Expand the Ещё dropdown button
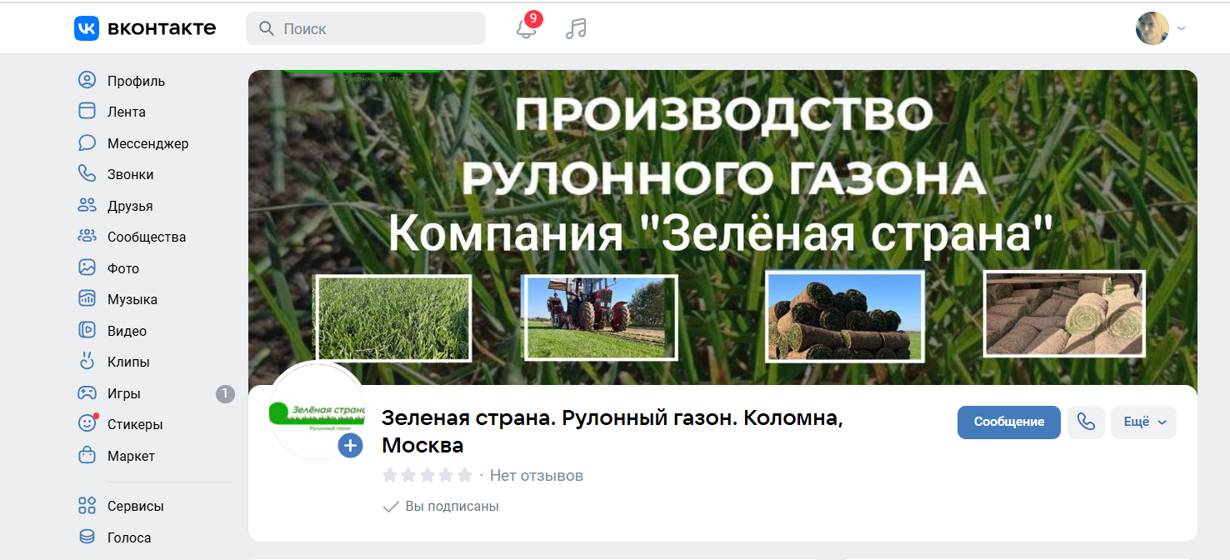Image resolution: width=1230 pixels, height=560 pixels. [1143, 422]
